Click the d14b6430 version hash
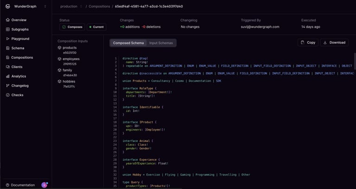This screenshot has height=189, width=356. (x=70, y=75)
